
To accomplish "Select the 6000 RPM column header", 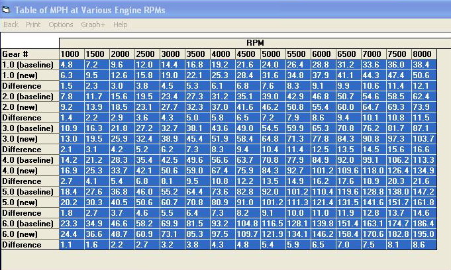I will point(323,54).
